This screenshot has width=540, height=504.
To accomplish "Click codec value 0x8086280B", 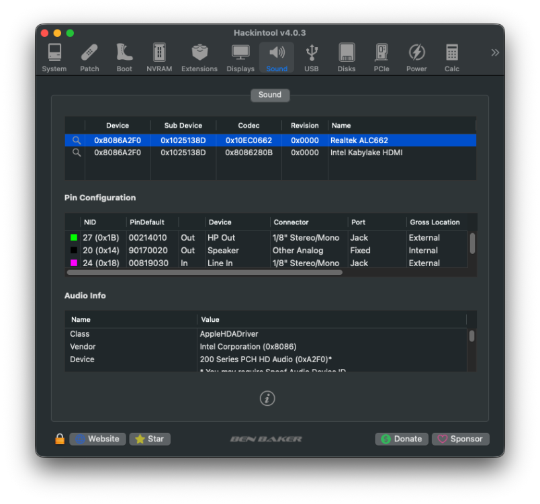I will (x=249, y=153).
